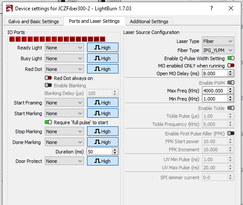Click the Max Freq (KHz) input field
Viewport: 243px width, 205px height.
click(x=215, y=91)
